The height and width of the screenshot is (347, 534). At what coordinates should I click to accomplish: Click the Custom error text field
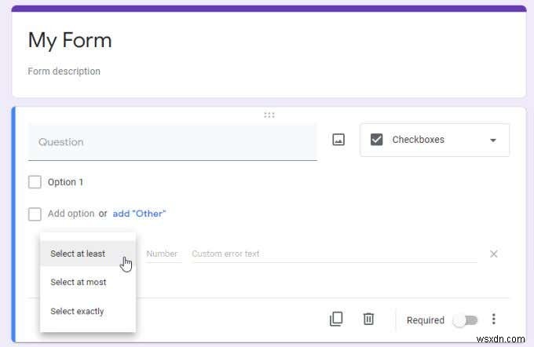[334, 254]
